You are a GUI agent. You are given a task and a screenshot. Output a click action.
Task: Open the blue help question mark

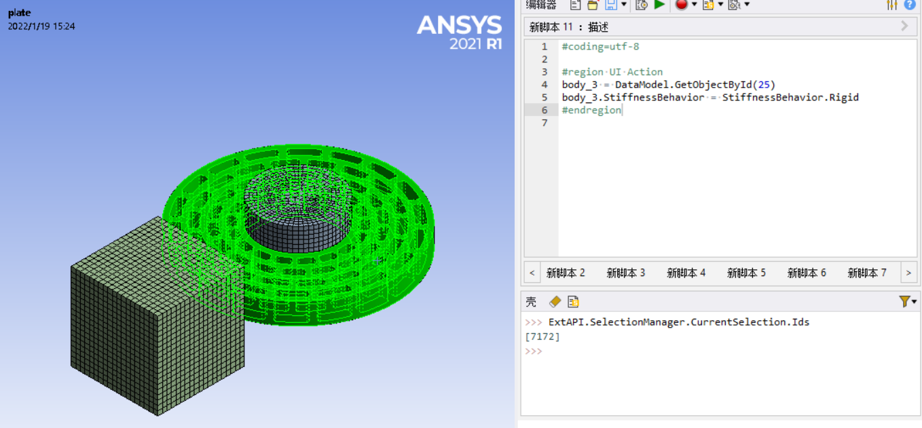(910, 5)
